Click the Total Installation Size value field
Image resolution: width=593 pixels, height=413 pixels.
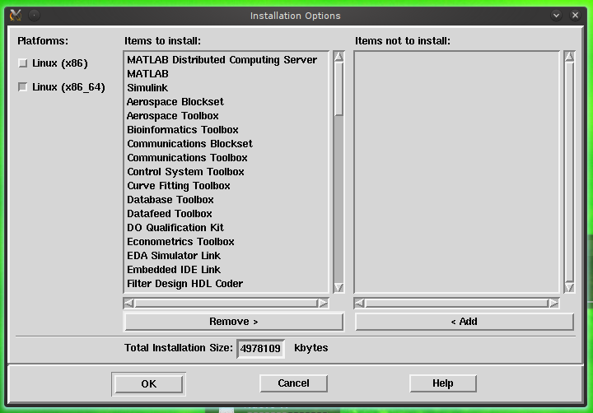pyautogui.click(x=260, y=348)
